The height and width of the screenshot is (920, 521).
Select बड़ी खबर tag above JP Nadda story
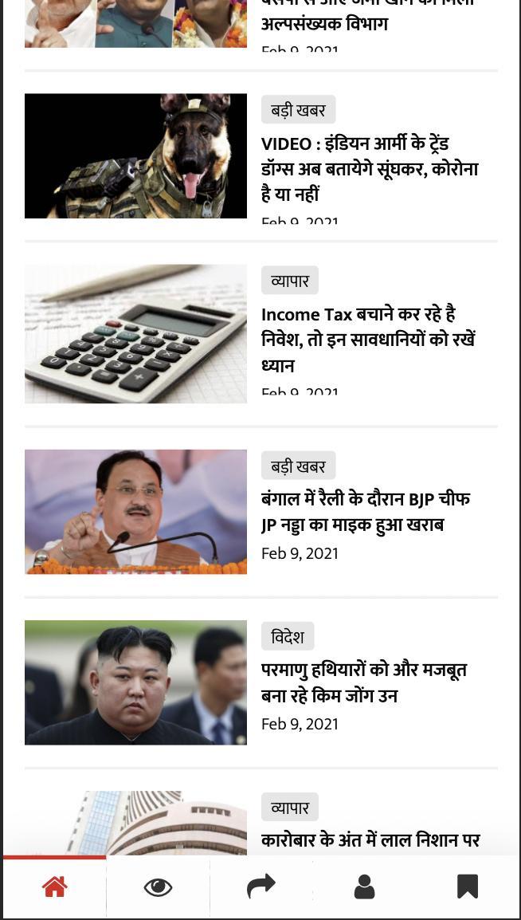coord(298,466)
